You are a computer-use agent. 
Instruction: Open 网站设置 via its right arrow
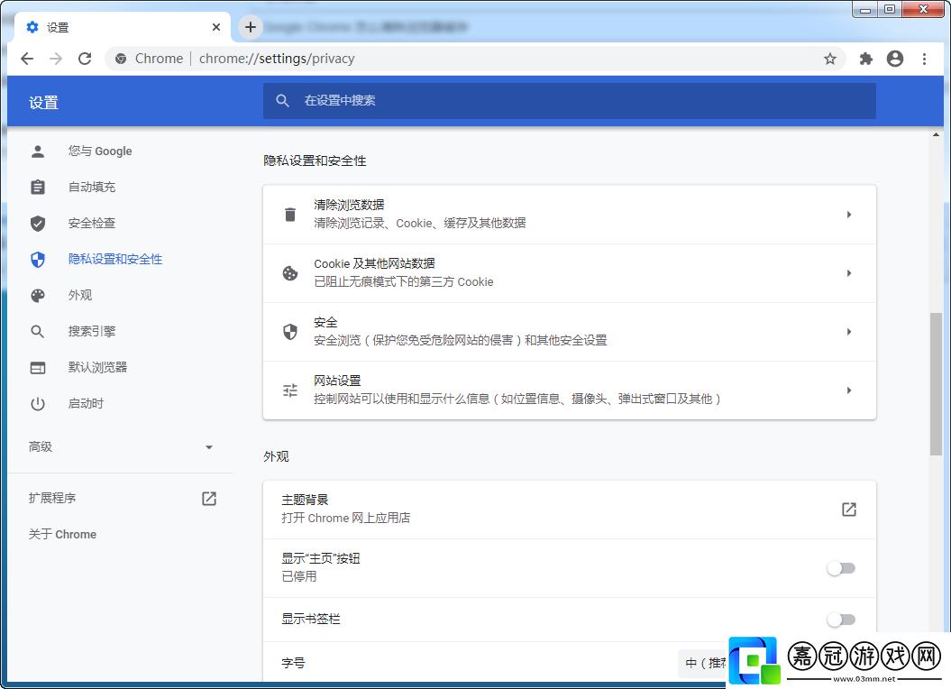tap(849, 390)
